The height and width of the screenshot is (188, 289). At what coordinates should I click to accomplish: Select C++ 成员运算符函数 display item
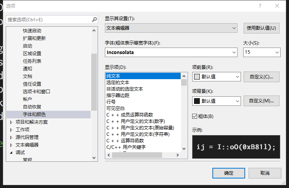pos(143,115)
